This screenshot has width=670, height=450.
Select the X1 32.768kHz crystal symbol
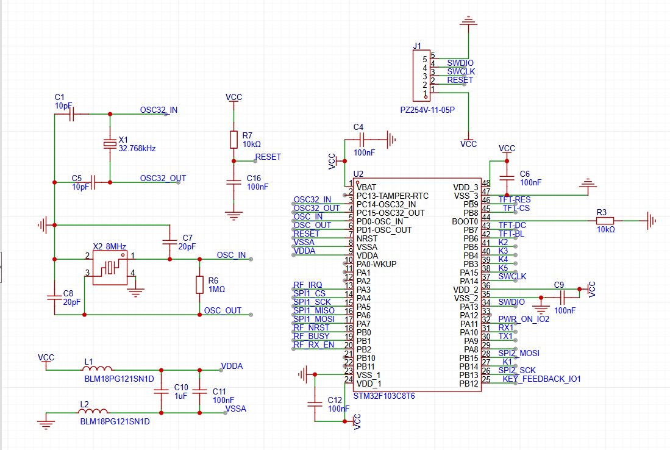pyautogui.click(x=110, y=144)
